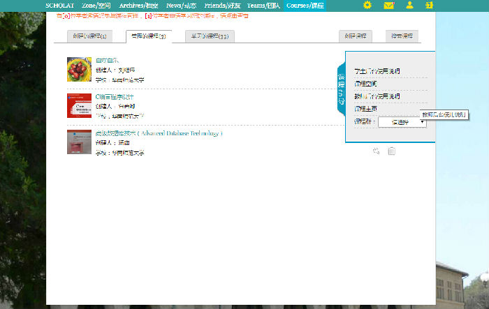Open the red C programming course thumbnail

click(79, 106)
